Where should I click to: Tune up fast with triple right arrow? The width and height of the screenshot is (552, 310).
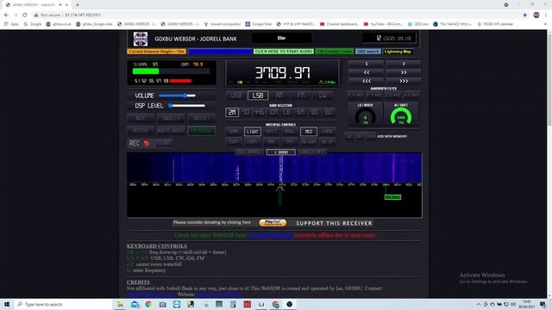click(x=404, y=80)
